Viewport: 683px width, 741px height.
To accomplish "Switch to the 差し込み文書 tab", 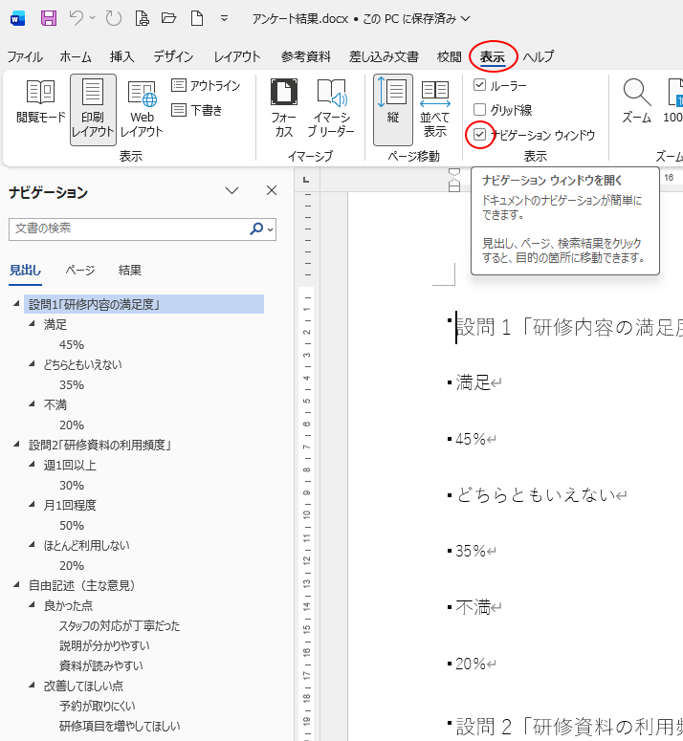I will tap(384, 56).
